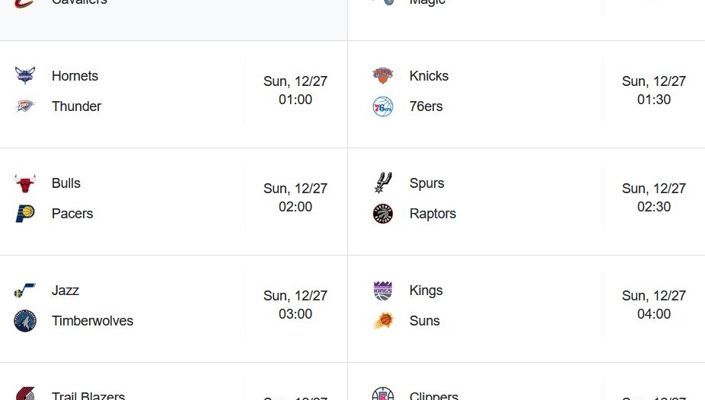Click the Knicks team logo

click(383, 76)
